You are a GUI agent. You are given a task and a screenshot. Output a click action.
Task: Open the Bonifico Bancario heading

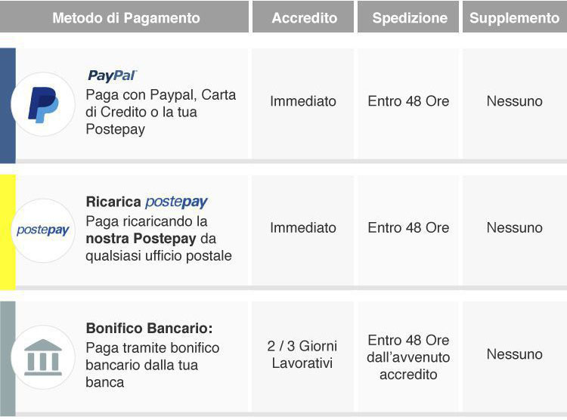pos(150,328)
